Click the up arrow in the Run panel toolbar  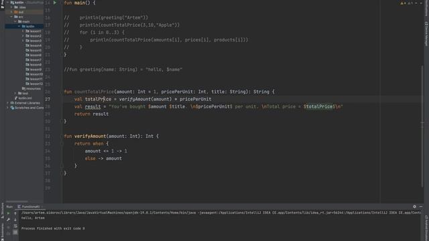pyautogui.click(x=15, y=213)
